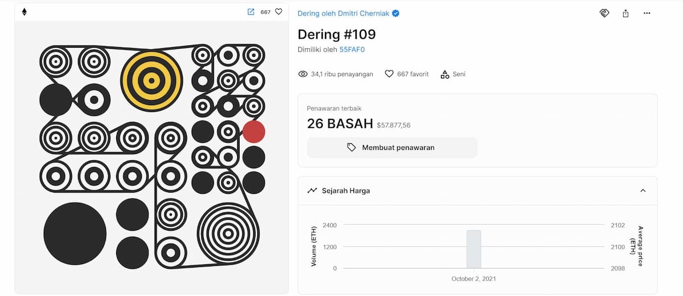Click the eye views icon
This screenshot has width=683, height=296.
point(303,74)
